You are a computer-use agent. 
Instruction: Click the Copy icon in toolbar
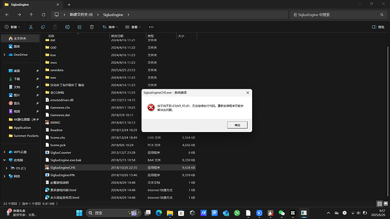click(x=43, y=27)
